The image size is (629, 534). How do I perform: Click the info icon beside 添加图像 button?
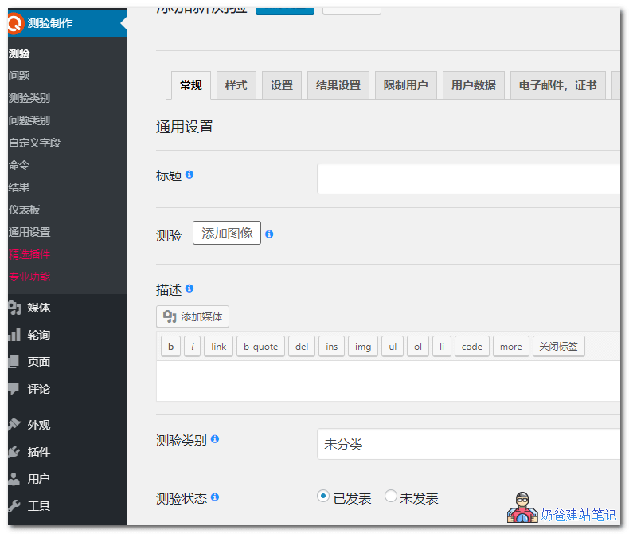tap(269, 234)
